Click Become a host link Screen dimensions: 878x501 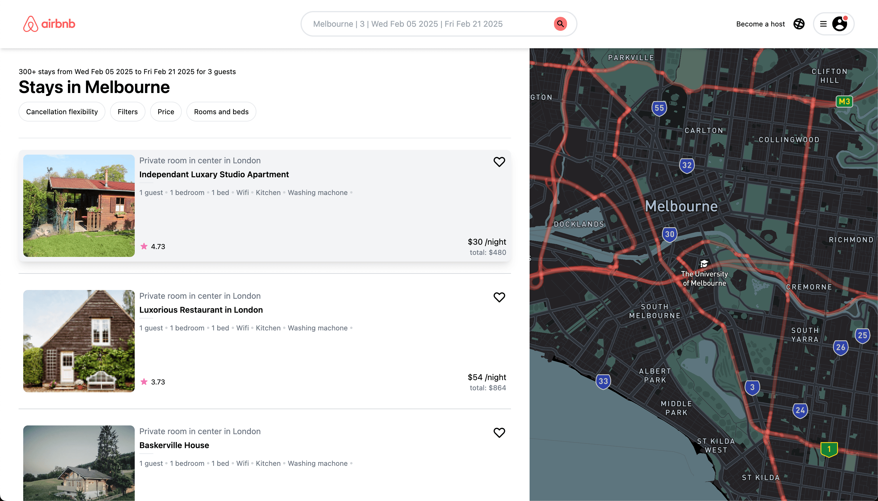pos(760,24)
